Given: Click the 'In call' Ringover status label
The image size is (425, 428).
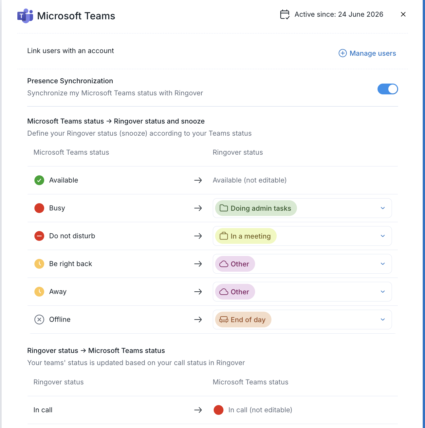Looking at the screenshot, I should [x=43, y=410].
